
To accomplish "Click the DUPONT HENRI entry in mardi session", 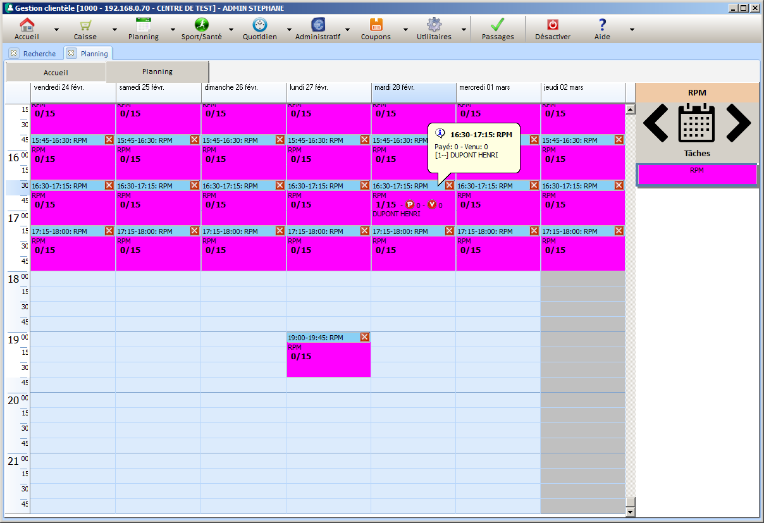I will 397,214.
